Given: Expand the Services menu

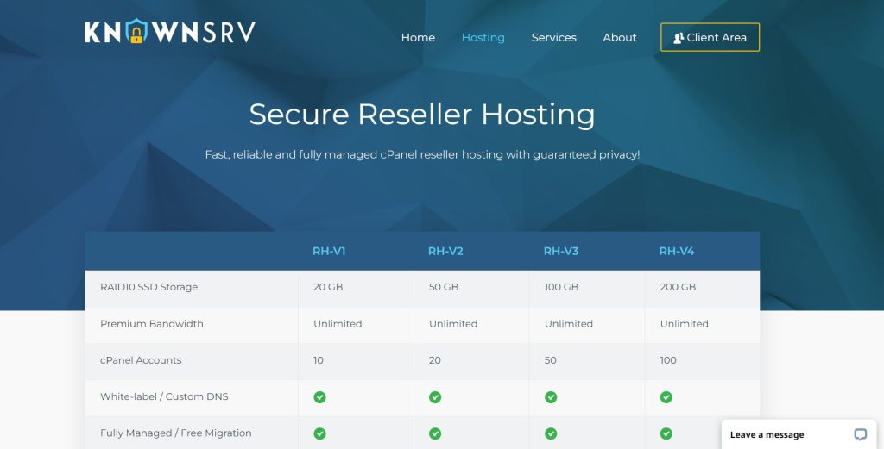Looking at the screenshot, I should 553,38.
